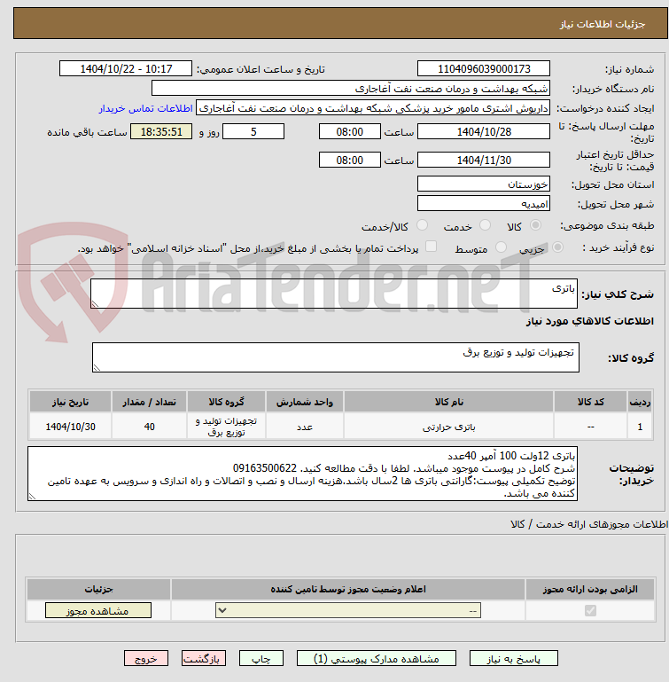The image size is (669, 682).
Task: Click the خروج exit button
Action: pyautogui.click(x=146, y=659)
